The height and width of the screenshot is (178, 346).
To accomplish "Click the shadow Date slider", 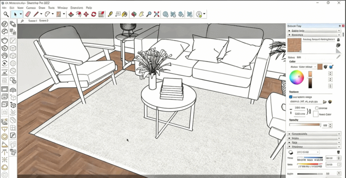I will pyautogui.click(x=310, y=164).
